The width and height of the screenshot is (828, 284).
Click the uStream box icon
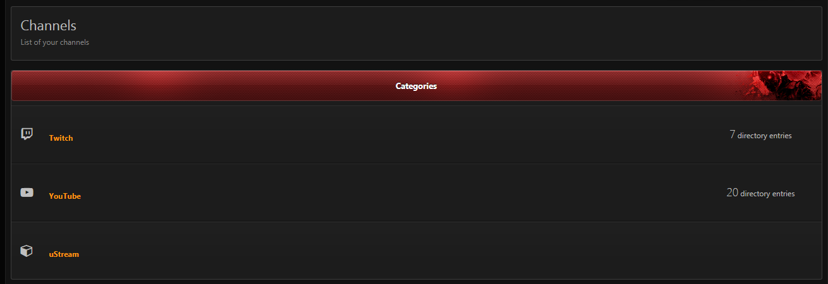click(x=27, y=251)
